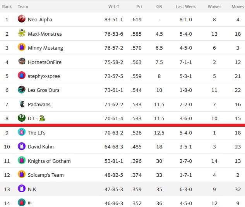Open the Maxi-Monstres green monster avatar

click(x=22, y=33)
